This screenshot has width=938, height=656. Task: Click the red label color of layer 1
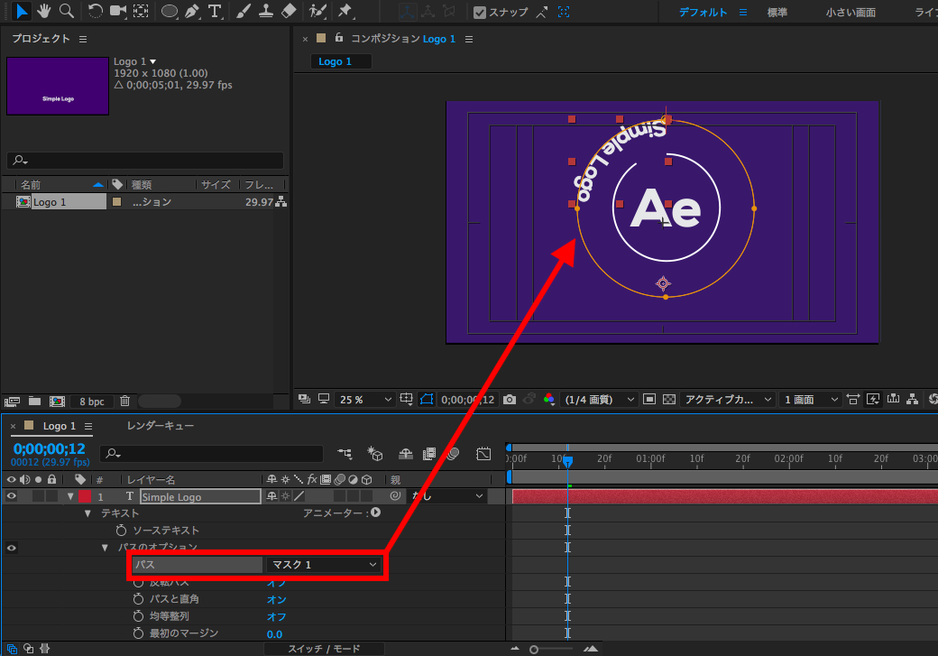(85, 496)
